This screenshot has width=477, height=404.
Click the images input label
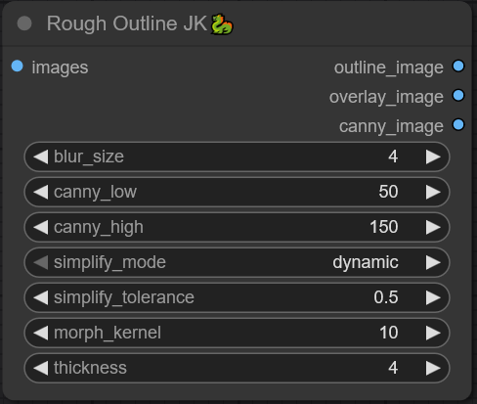[60, 67]
